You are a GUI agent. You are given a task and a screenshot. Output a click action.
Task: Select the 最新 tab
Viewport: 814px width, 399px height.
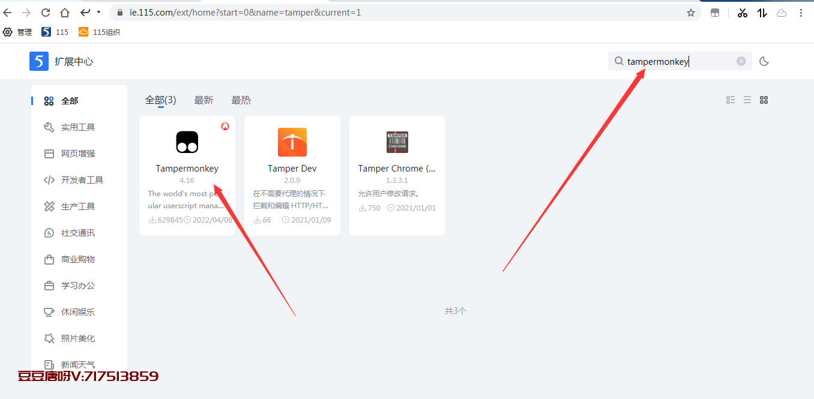pos(203,100)
